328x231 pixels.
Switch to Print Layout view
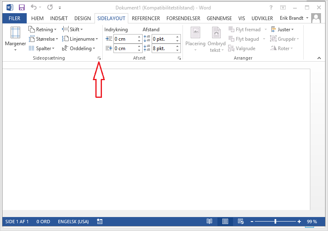point(225,222)
